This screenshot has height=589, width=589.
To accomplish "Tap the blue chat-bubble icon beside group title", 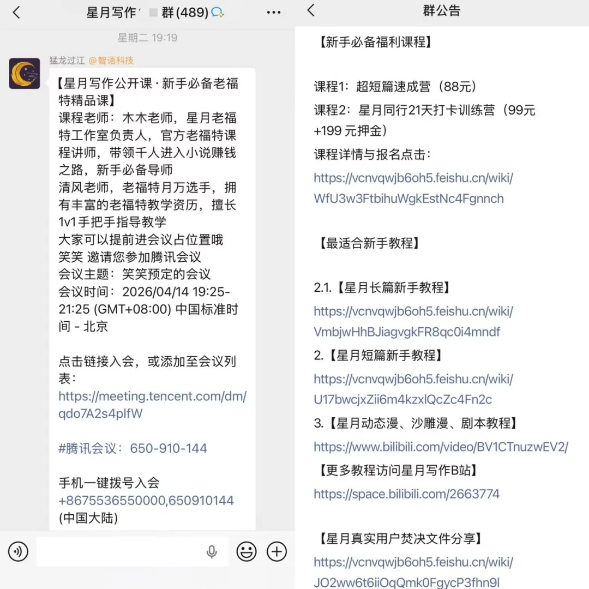I will coord(218,13).
